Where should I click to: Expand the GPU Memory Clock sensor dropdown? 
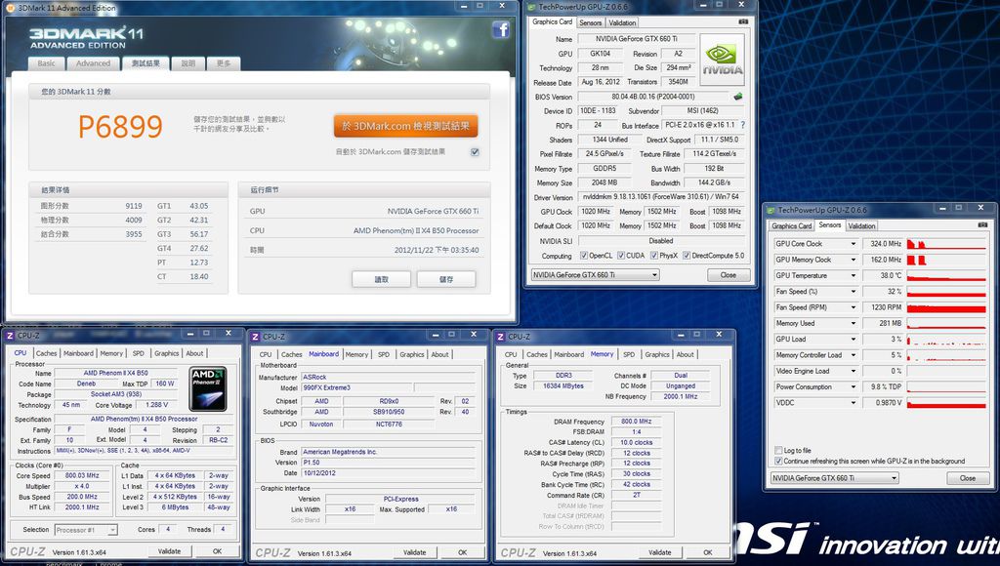pyautogui.click(x=853, y=260)
